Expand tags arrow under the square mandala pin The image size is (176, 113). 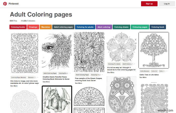pos(38,77)
